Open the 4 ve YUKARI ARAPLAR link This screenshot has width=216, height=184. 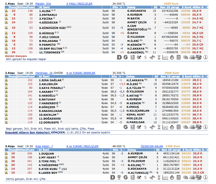[81, 73]
